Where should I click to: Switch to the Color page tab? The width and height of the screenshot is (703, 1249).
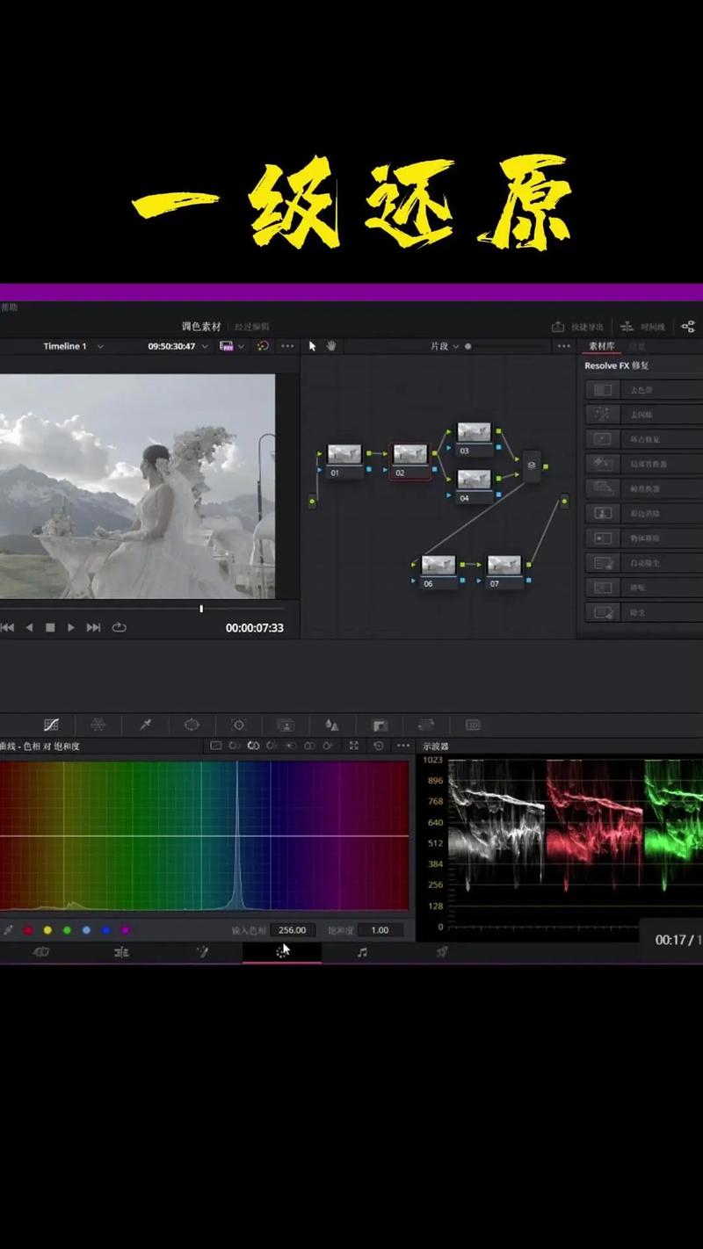[281, 952]
